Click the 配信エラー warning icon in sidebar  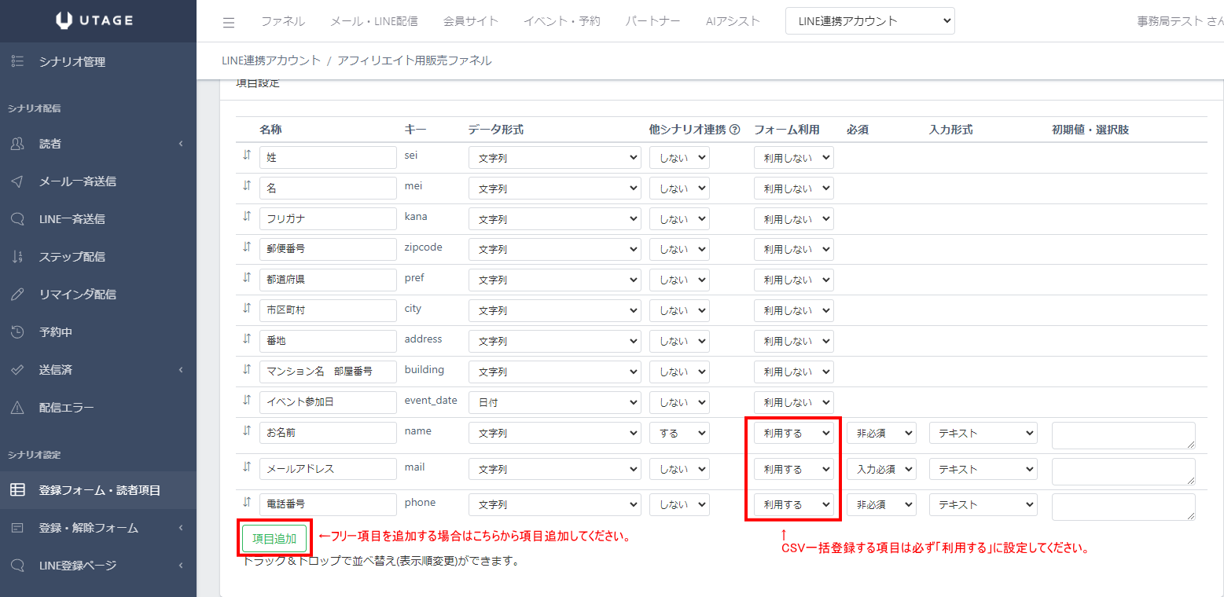click(17, 408)
